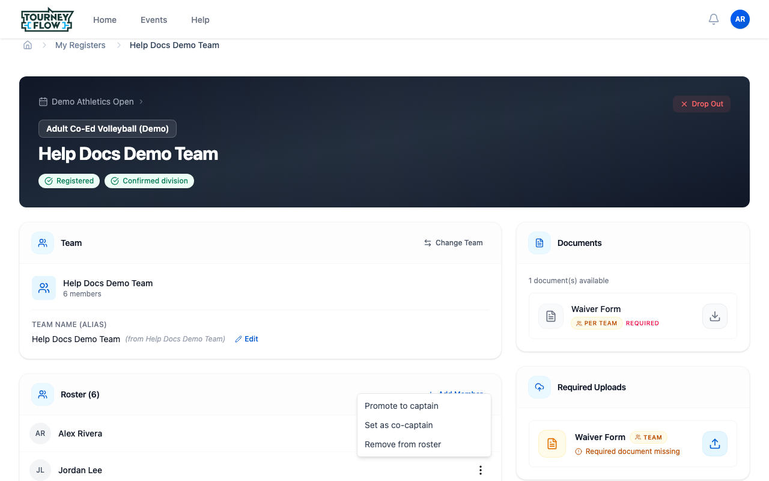Viewport: 769px width, 481px height.
Task: Click the Help Docs Demo Team breadcrumb
Action: 174,45
